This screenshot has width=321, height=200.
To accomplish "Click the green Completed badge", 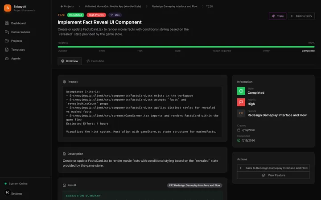I will click(x=75, y=15).
